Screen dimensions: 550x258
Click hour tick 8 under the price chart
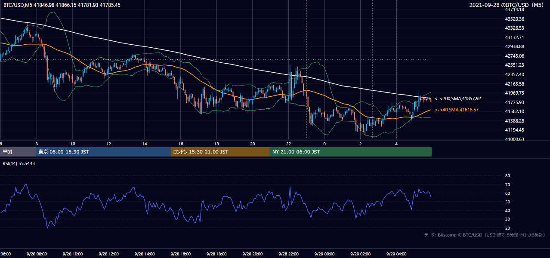tap(37, 144)
